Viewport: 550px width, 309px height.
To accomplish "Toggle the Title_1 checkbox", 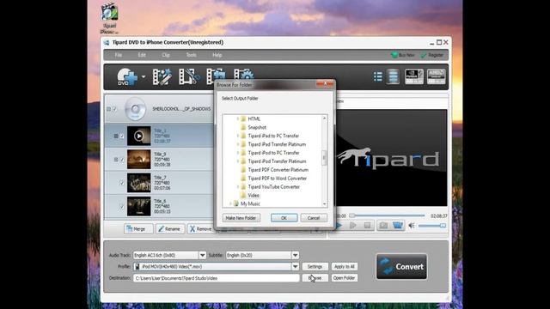I will coord(122,136).
